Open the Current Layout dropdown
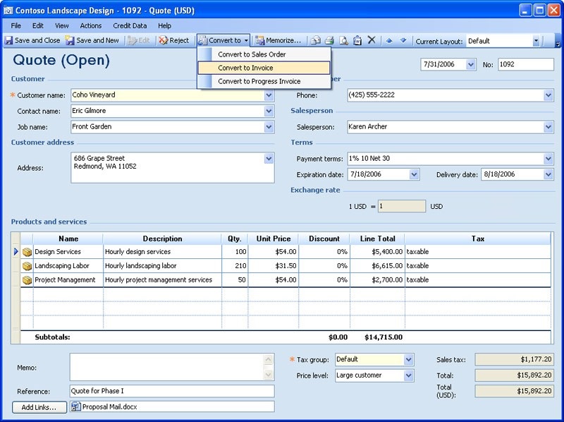The image size is (564, 422). click(x=536, y=41)
